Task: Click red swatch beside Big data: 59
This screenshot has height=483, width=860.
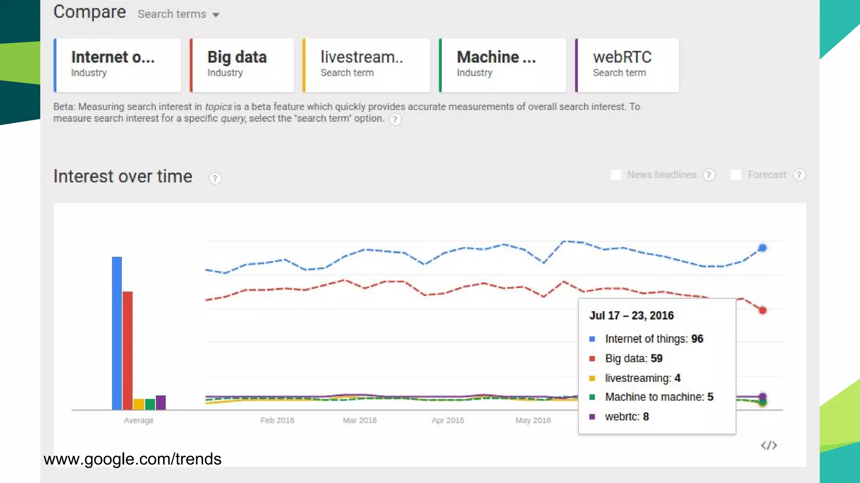Action: point(592,358)
